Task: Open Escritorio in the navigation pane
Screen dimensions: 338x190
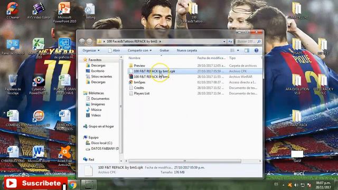Action: coord(98,71)
